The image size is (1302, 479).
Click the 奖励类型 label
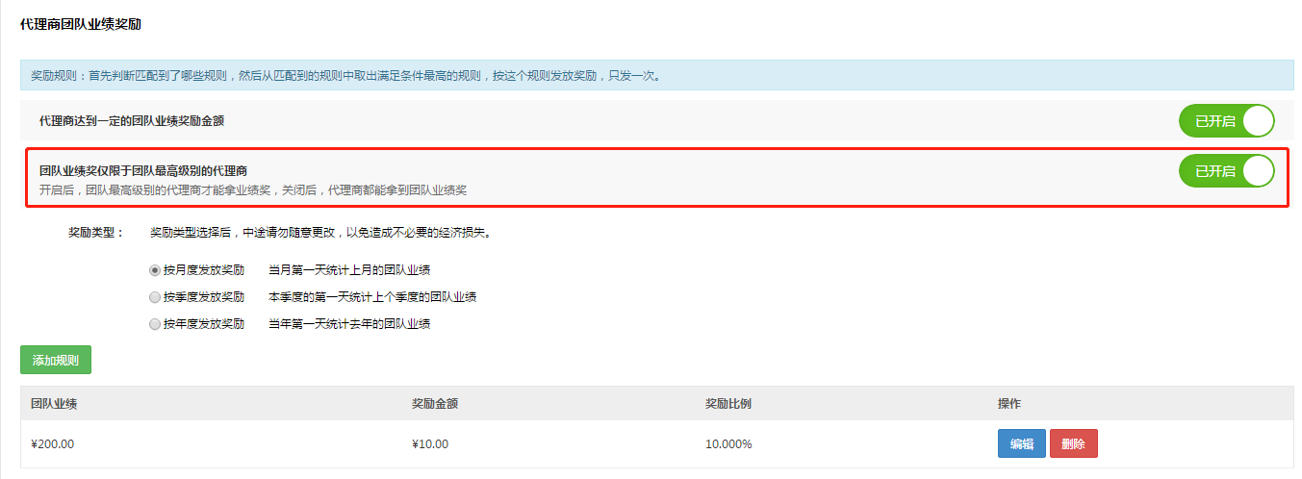[x=95, y=233]
